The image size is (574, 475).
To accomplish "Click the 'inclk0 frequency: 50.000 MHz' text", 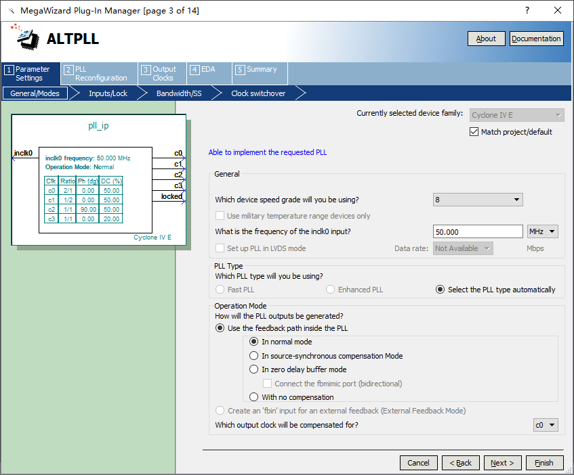I will 88,158.
